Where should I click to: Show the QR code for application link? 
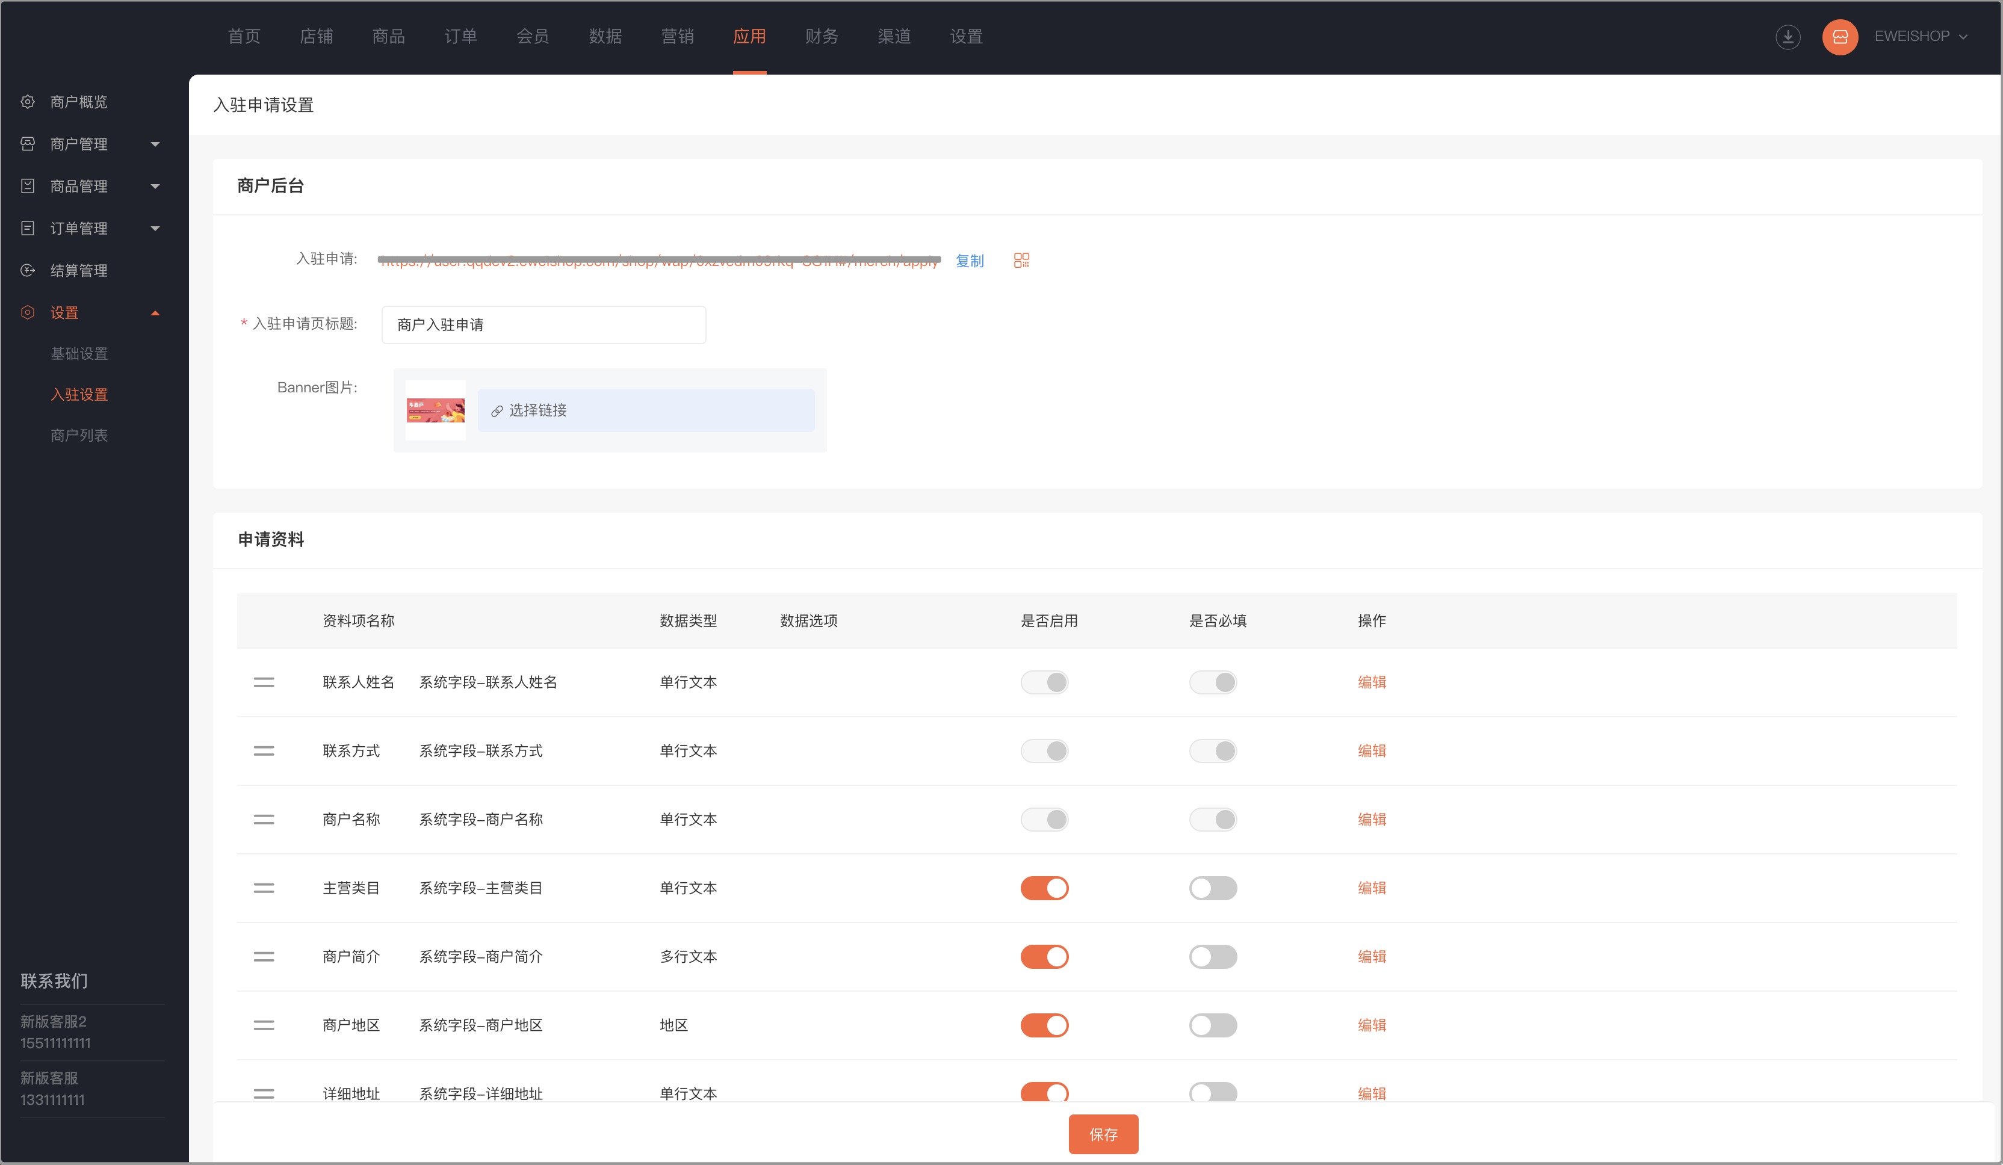[1021, 260]
